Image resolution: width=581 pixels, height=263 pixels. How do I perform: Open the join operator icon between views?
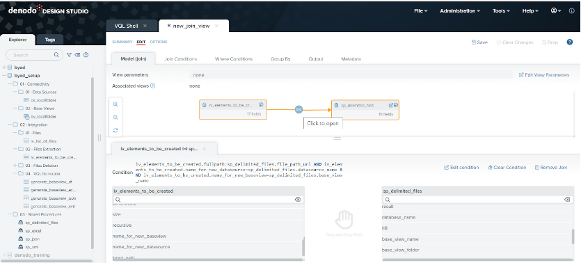[x=299, y=109]
